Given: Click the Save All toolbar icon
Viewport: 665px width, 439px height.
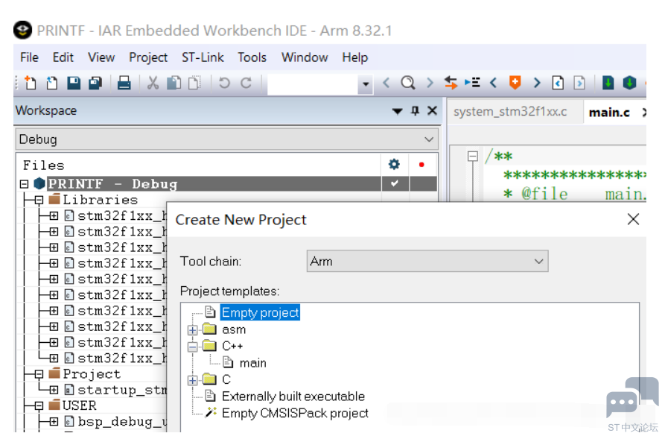Looking at the screenshot, I should click(x=95, y=83).
